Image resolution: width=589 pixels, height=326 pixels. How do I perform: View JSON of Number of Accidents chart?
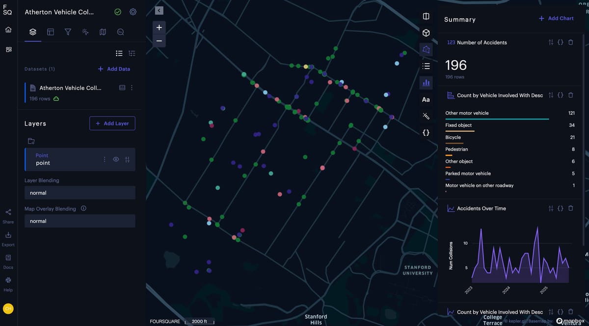[x=561, y=43]
